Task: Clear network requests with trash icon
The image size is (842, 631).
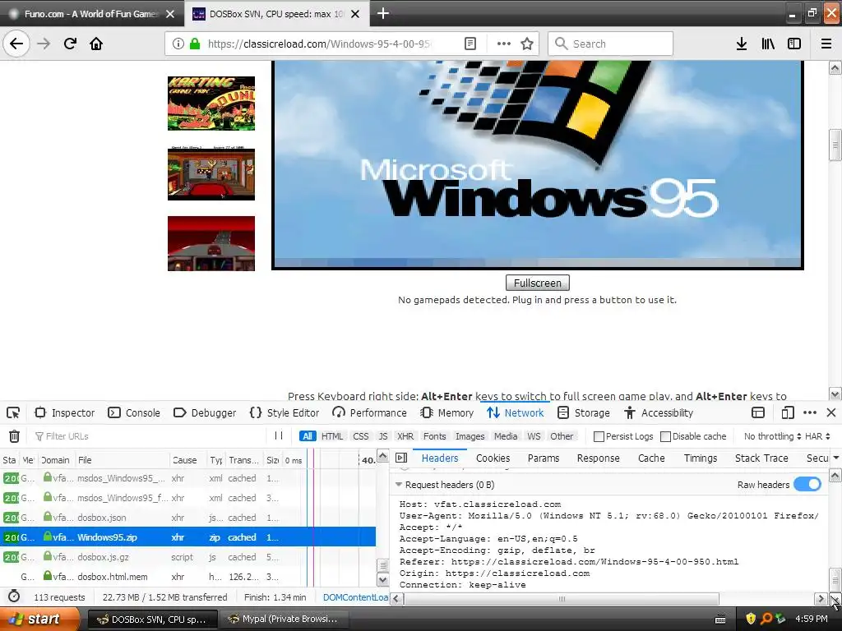Action: [15, 436]
